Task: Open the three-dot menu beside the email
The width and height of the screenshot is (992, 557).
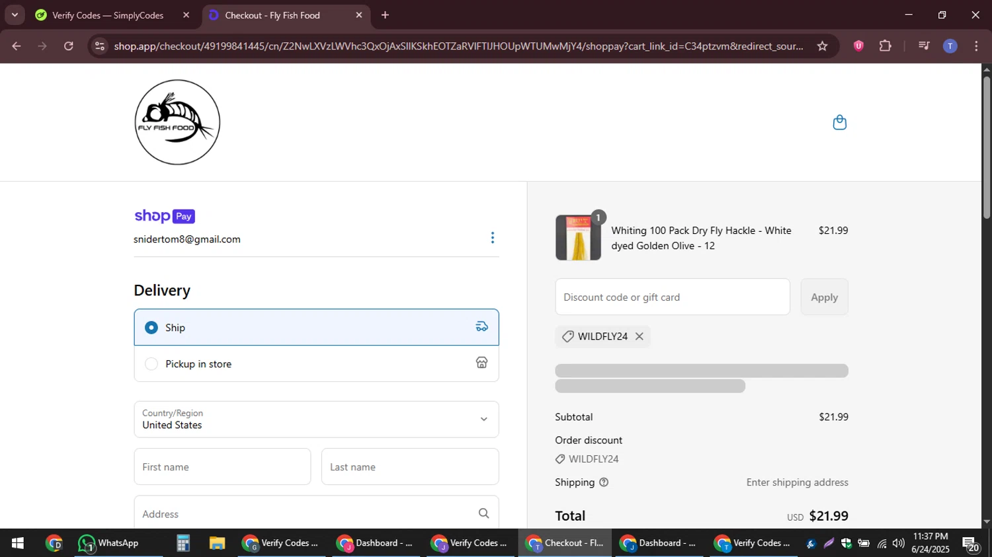Action: [x=492, y=238]
